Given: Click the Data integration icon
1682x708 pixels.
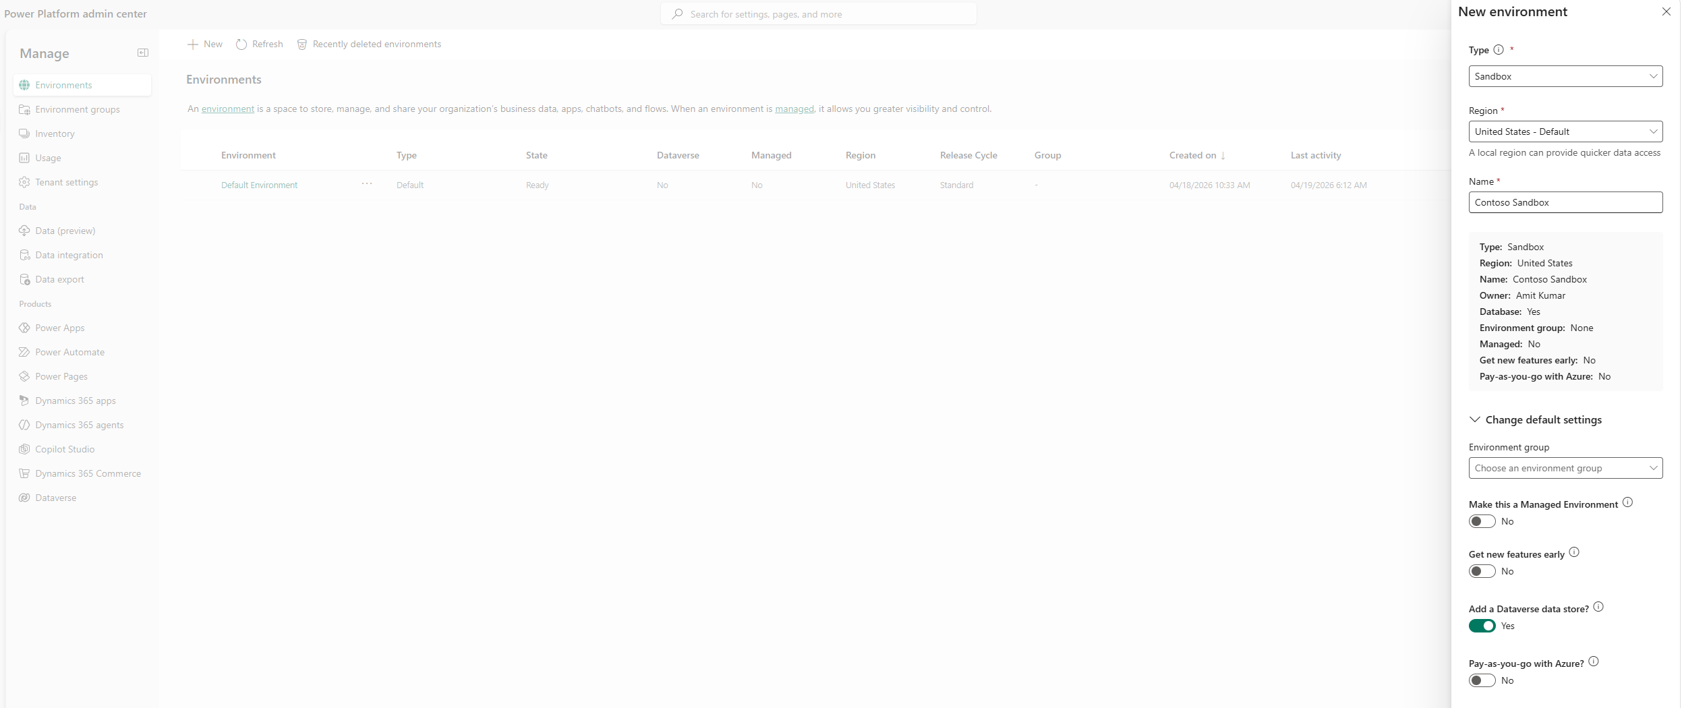Looking at the screenshot, I should (x=24, y=255).
